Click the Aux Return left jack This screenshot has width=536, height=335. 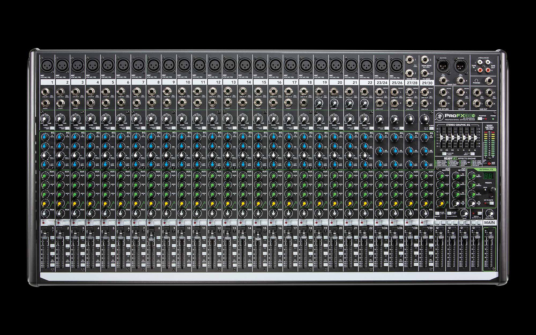pyautogui.click(x=443, y=92)
